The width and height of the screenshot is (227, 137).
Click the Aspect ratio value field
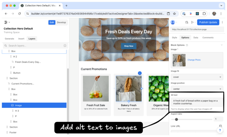(x=218, y=119)
